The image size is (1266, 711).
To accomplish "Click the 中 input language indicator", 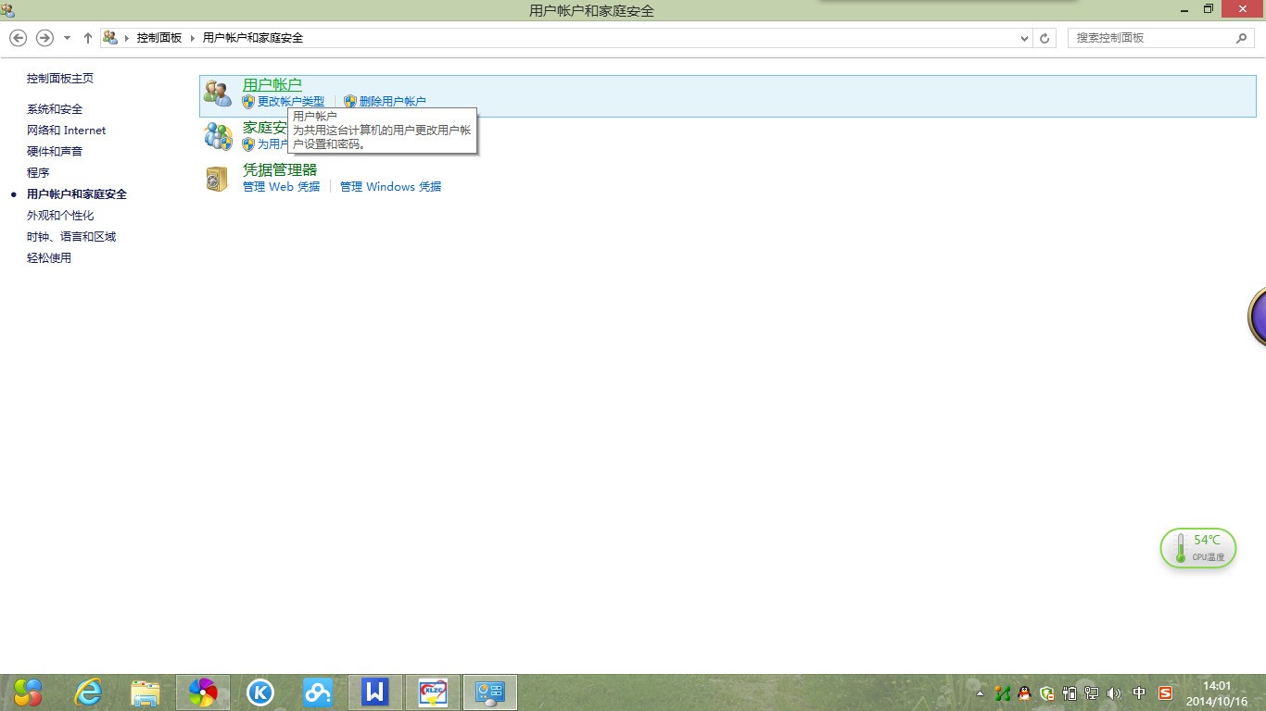I will pos(1139,692).
